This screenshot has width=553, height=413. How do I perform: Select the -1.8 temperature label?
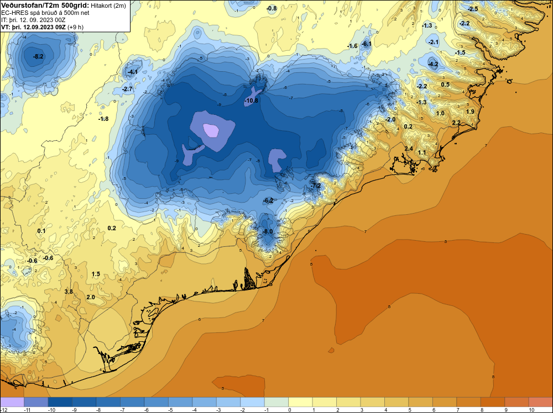click(x=103, y=119)
